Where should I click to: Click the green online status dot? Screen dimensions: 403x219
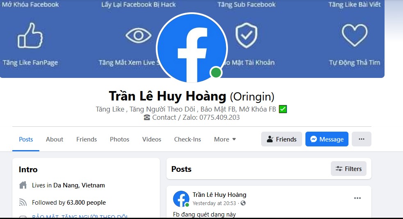point(216,73)
